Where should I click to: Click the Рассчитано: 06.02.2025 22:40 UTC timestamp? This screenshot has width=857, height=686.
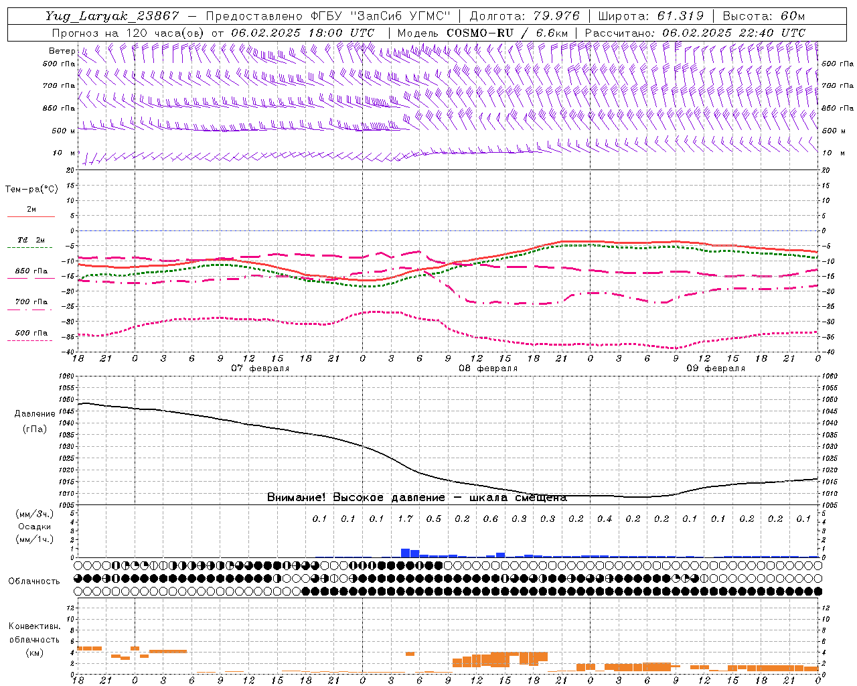(695, 33)
